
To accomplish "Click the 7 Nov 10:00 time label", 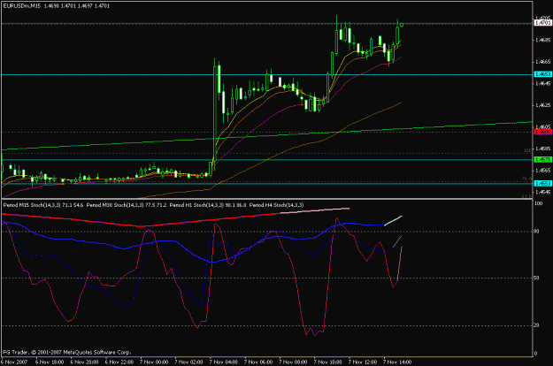I will click(x=328, y=362).
